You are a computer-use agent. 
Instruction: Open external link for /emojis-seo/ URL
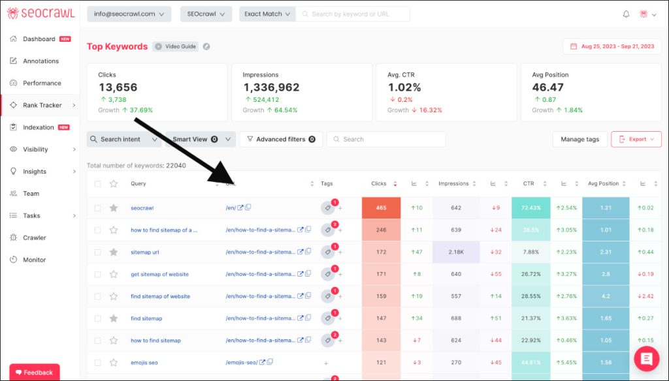pyautogui.click(x=262, y=363)
